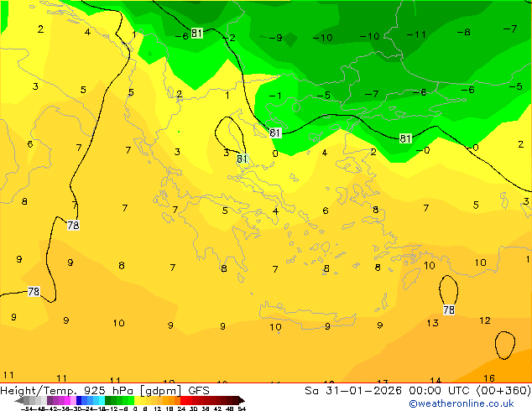Click the '78' contour label under the small eastern loop

(449, 310)
